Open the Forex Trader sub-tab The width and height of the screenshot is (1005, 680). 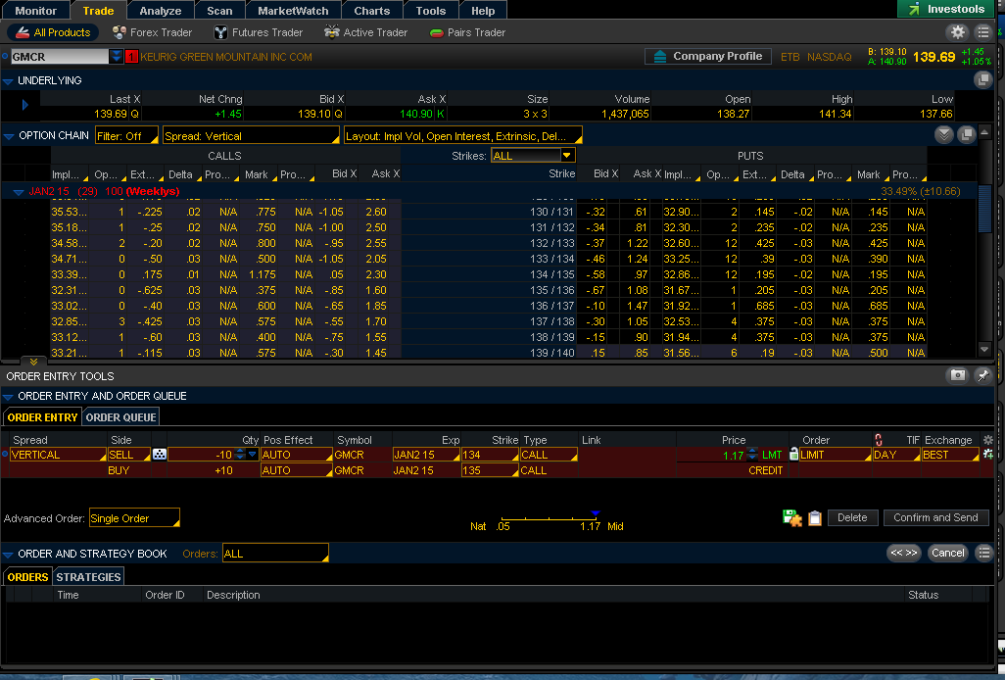[x=152, y=32]
